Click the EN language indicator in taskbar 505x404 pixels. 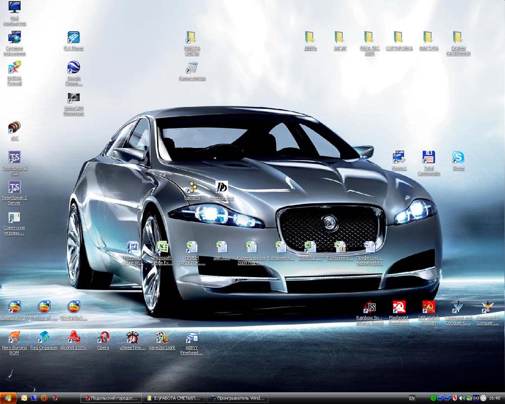pos(412,398)
